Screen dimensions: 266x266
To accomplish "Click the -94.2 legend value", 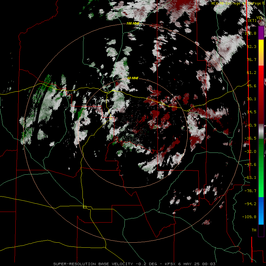I will [250, 204].
